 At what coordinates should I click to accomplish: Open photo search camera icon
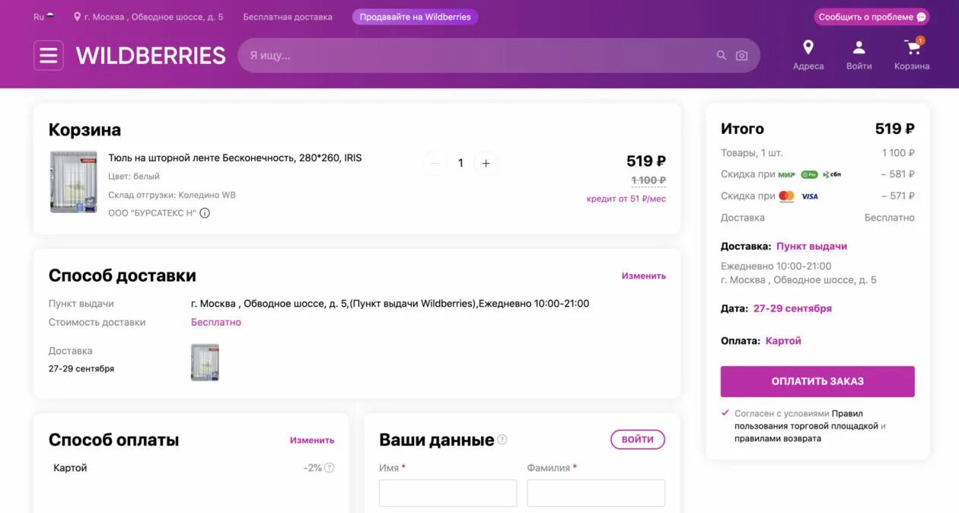tap(741, 56)
